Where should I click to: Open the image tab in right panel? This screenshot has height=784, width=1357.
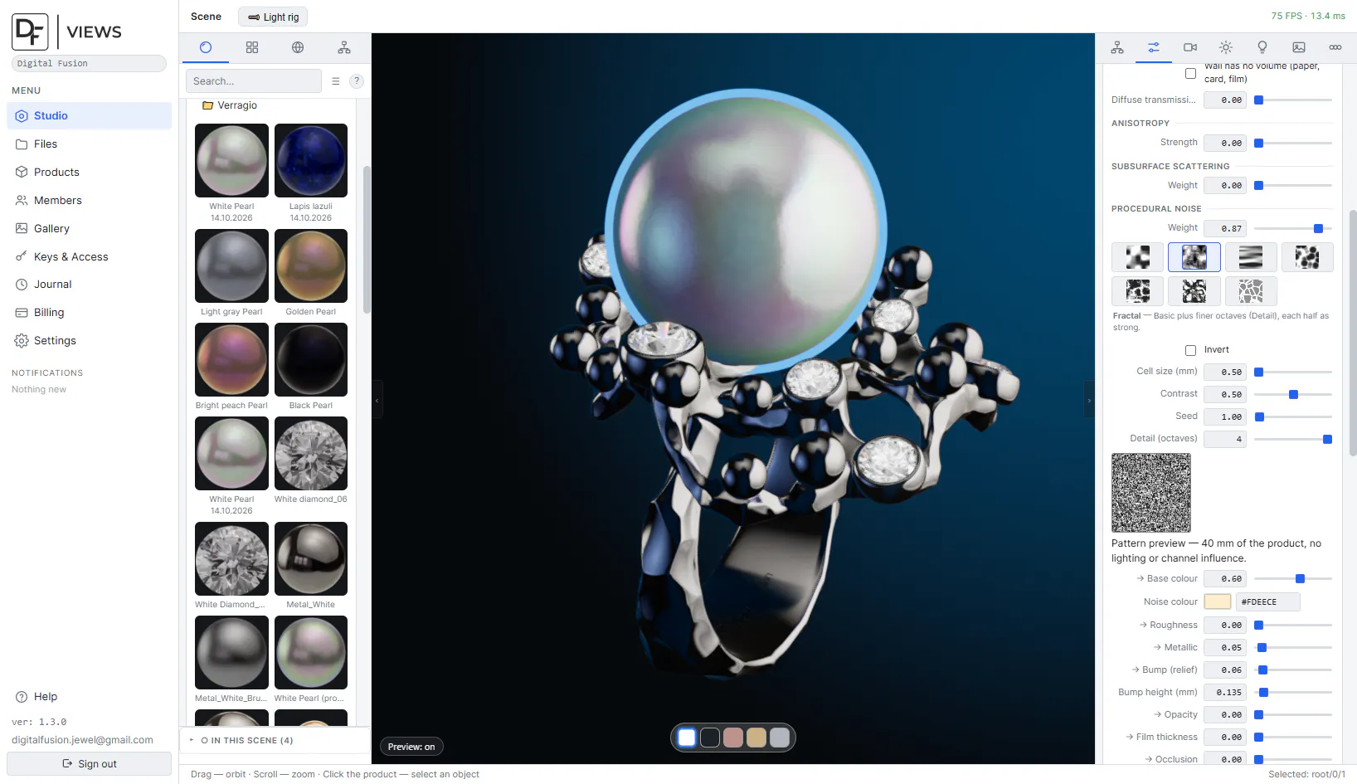pos(1299,47)
